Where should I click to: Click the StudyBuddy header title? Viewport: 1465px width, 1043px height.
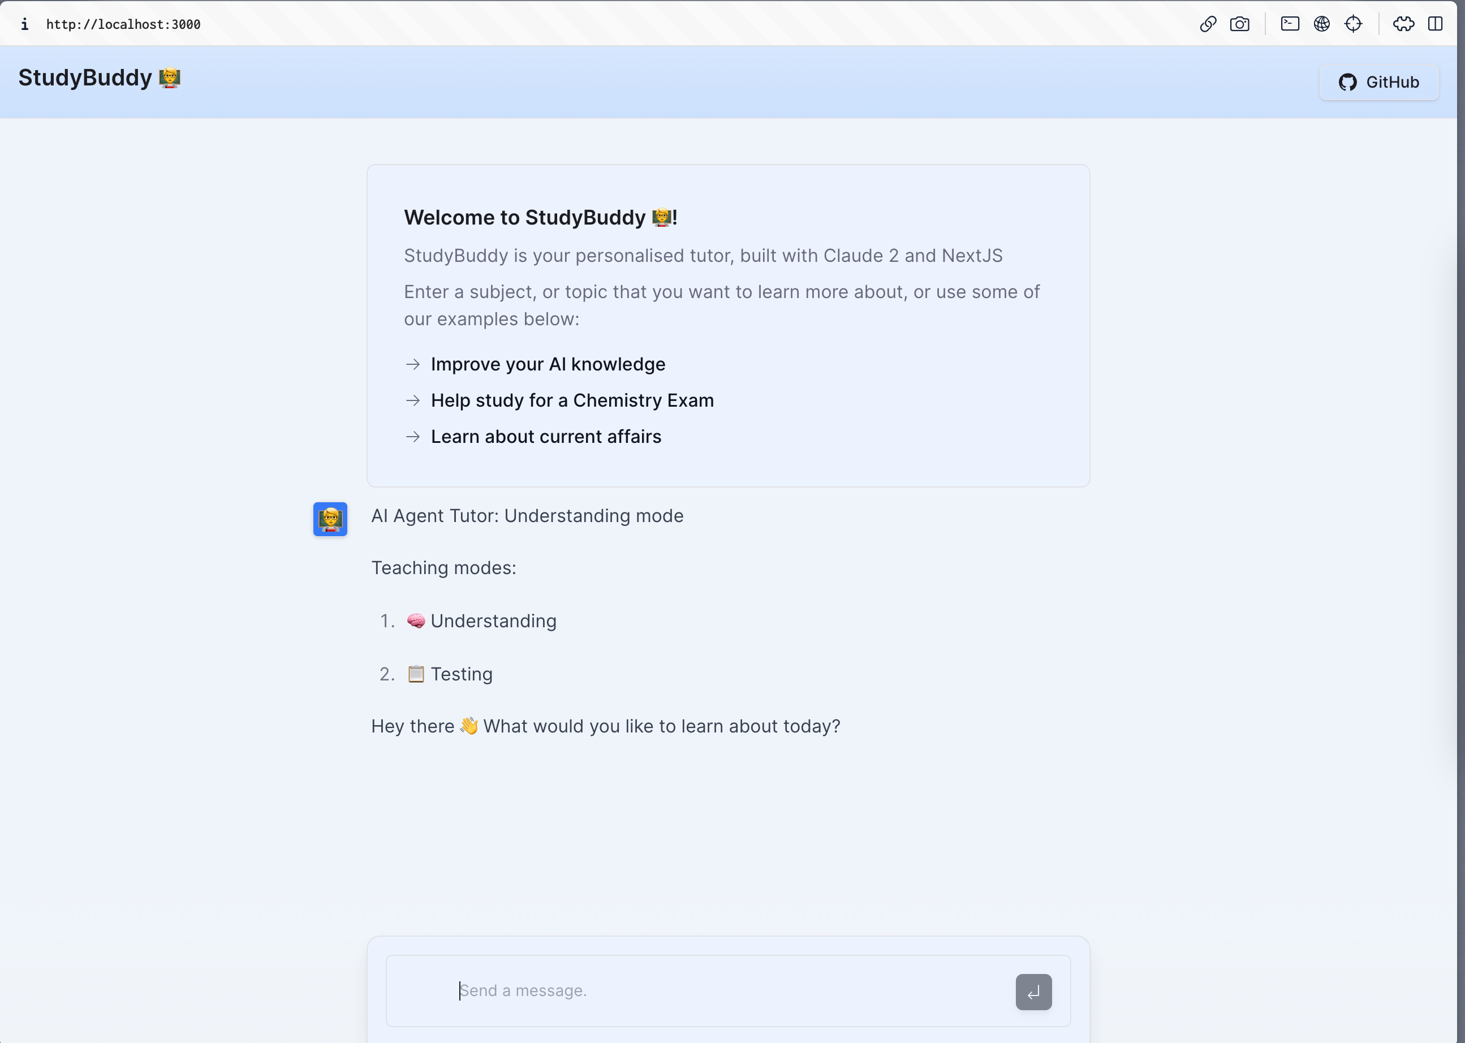(x=85, y=77)
